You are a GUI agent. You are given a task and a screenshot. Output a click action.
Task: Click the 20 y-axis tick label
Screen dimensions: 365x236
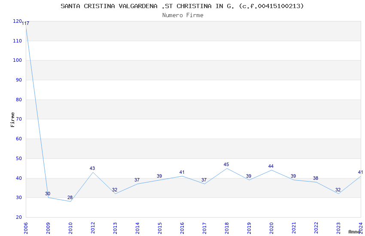[18, 217]
